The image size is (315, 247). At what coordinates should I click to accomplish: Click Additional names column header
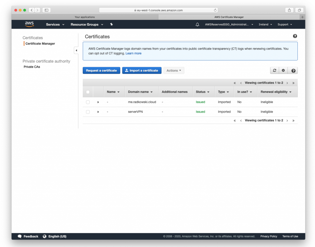[175, 92]
